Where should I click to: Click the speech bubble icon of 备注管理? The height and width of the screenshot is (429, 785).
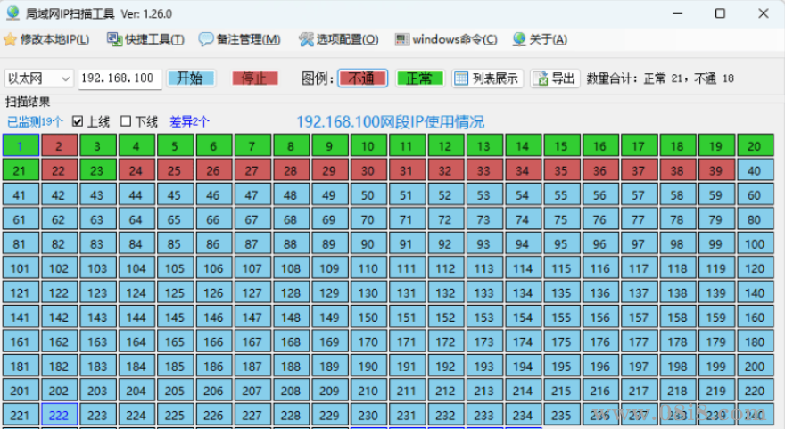coord(205,39)
